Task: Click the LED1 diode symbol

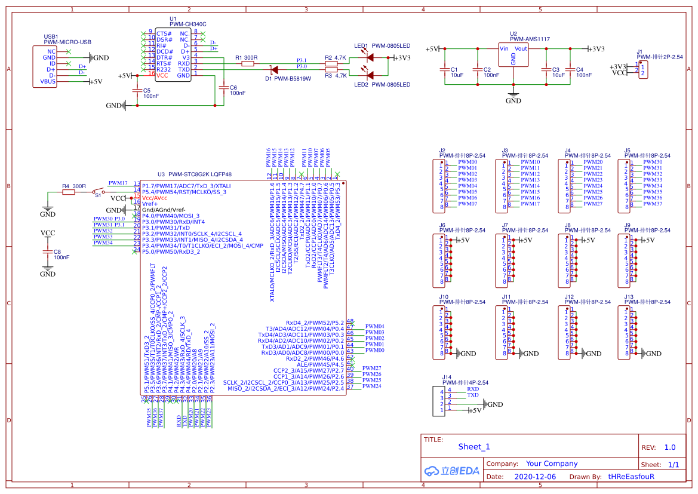Action: coord(370,57)
